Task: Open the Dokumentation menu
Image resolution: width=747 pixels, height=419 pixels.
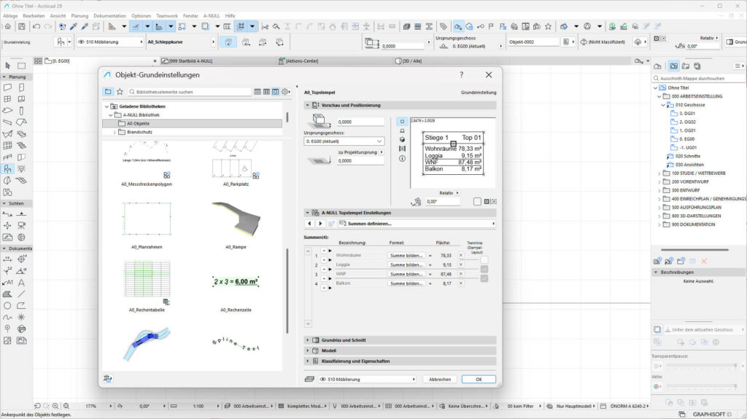Action: click(x=109, y=16)
